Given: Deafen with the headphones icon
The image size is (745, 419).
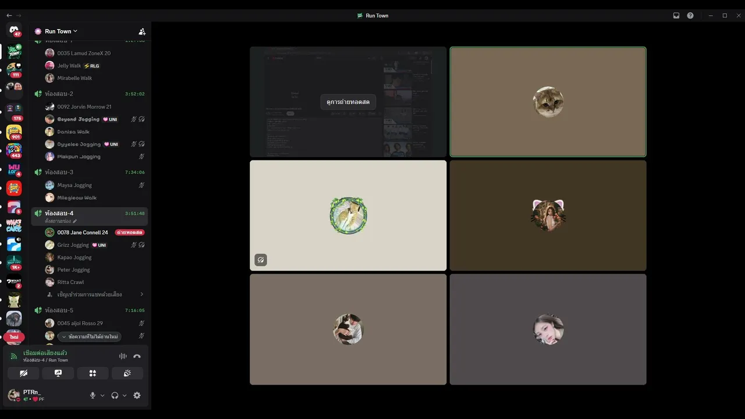Looking at the screenshot, I should tap(115, 395).
